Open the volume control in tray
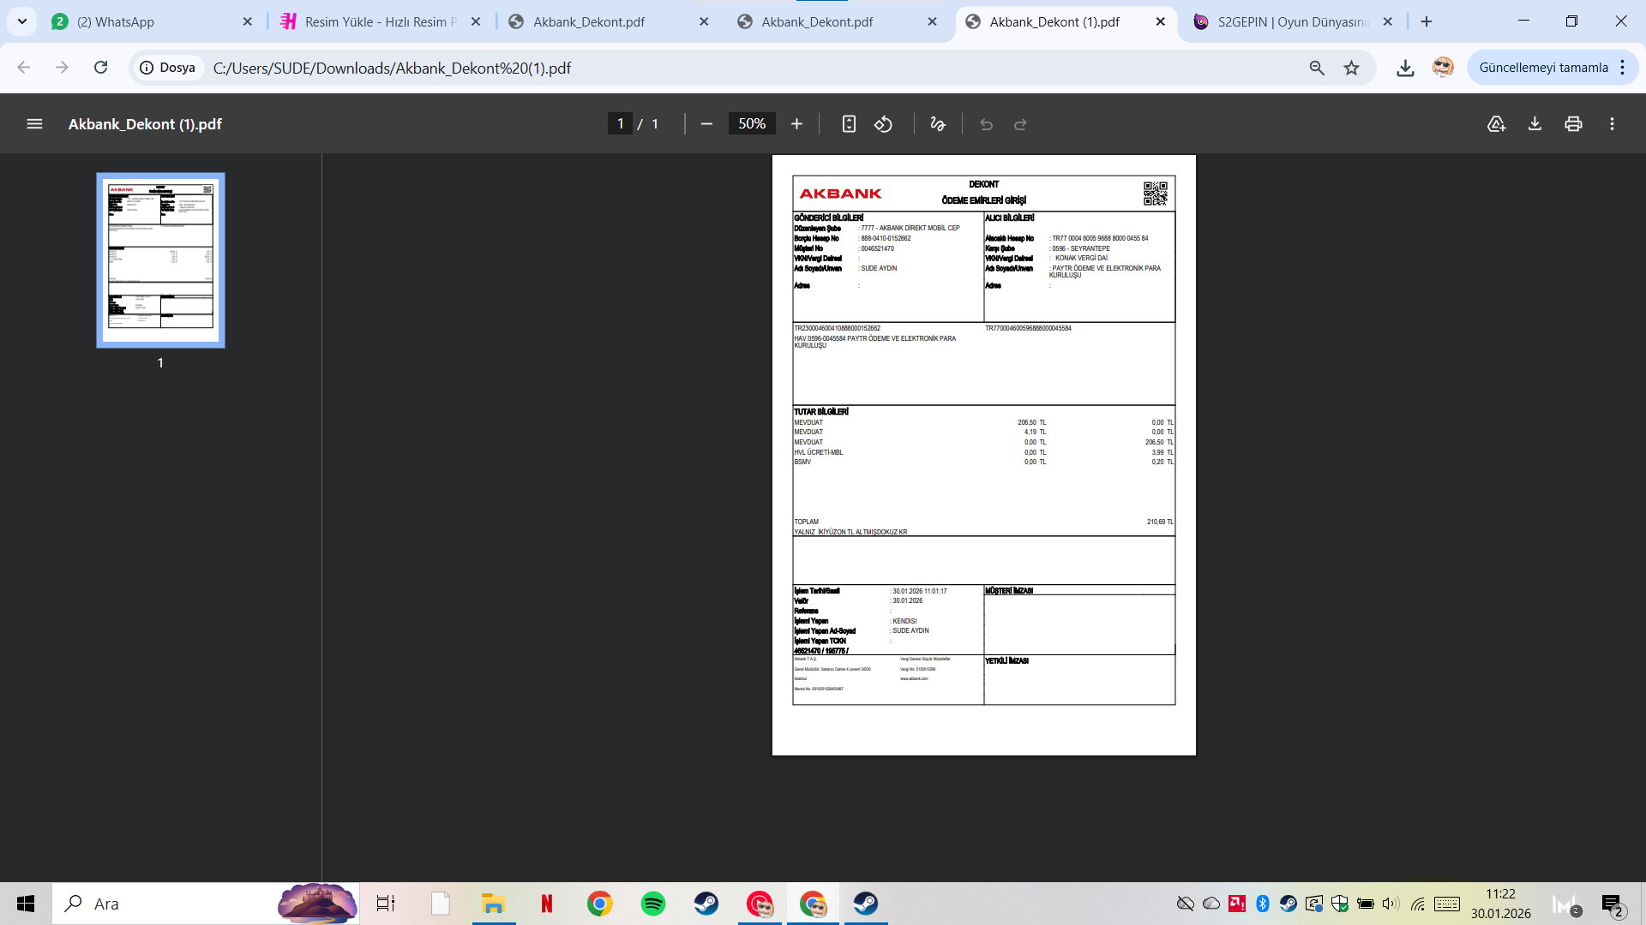1646x925 pixels. tap(1391, 904)
